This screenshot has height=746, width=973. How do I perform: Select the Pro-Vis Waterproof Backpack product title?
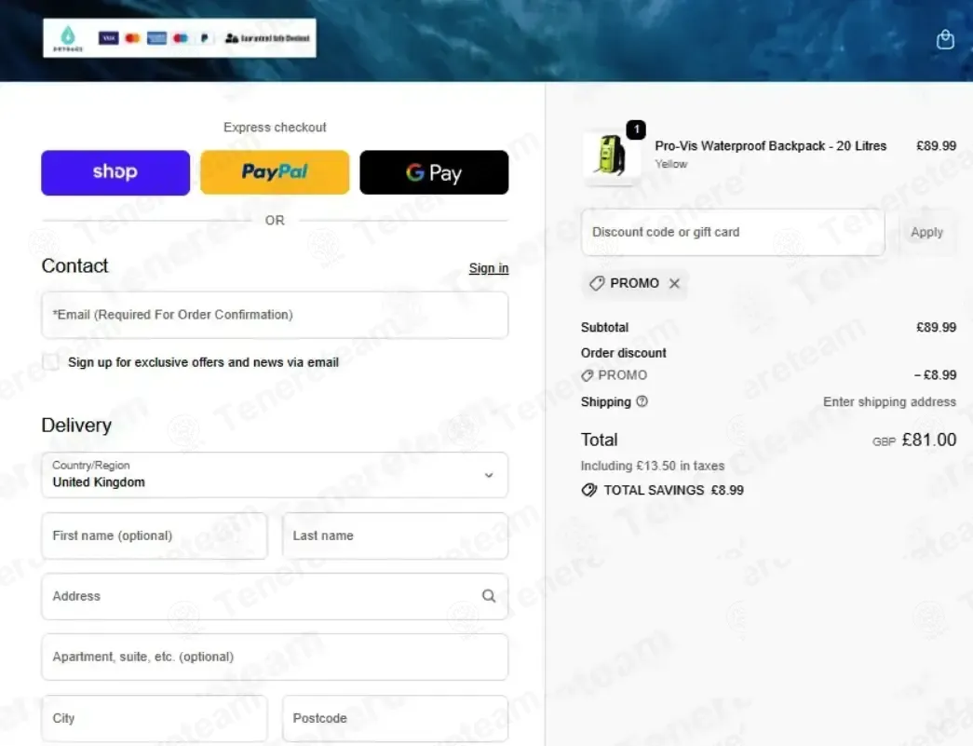coord(771,146)
